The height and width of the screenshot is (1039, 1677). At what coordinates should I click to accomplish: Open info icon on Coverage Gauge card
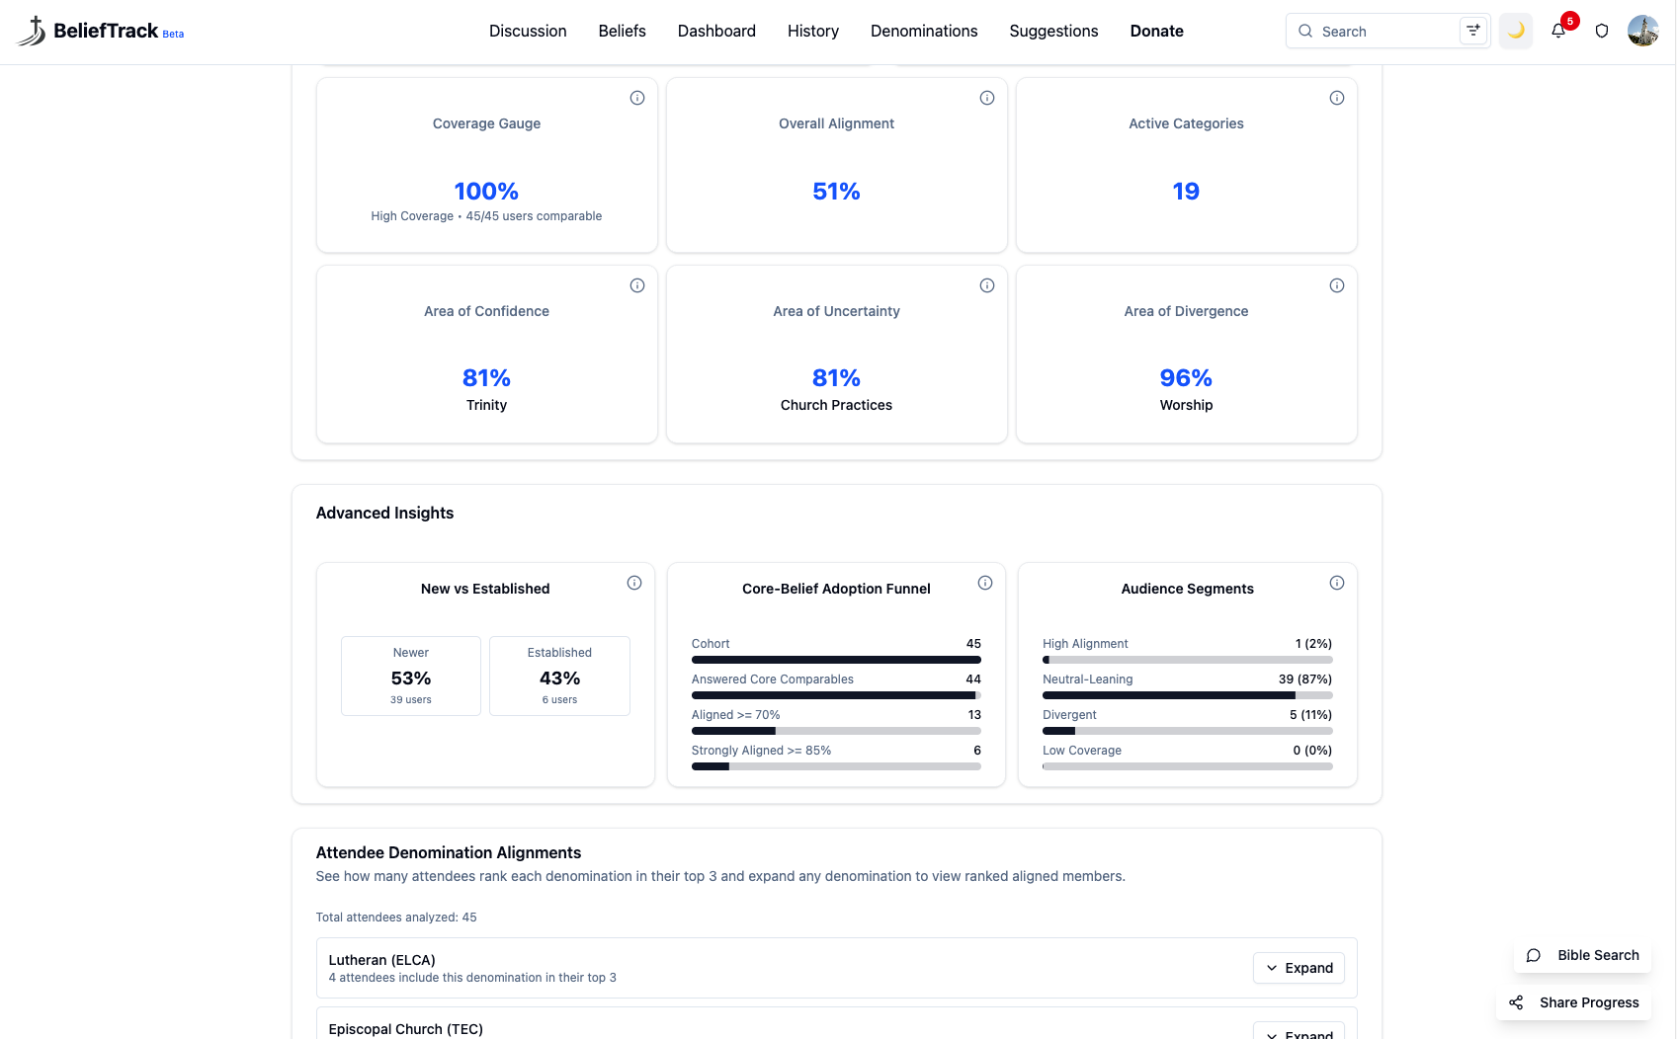point(637,98)
